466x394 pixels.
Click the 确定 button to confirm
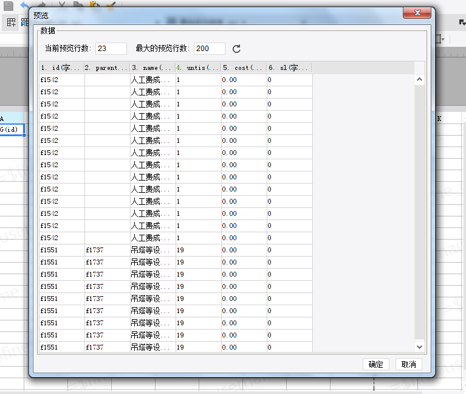click(x=376, y=364)
